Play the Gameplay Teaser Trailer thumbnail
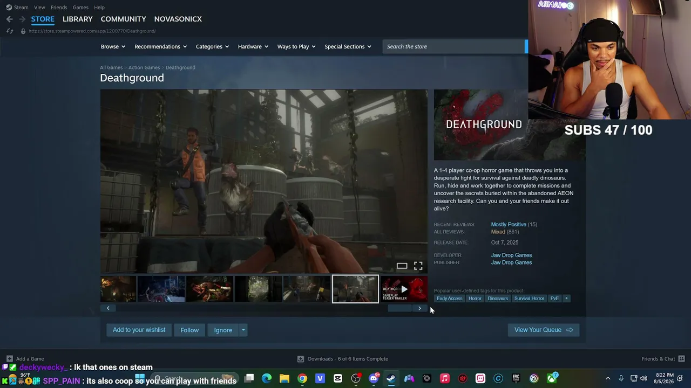Screen dimensions: 691x388 pyautogui.click(x=404, y=289)
